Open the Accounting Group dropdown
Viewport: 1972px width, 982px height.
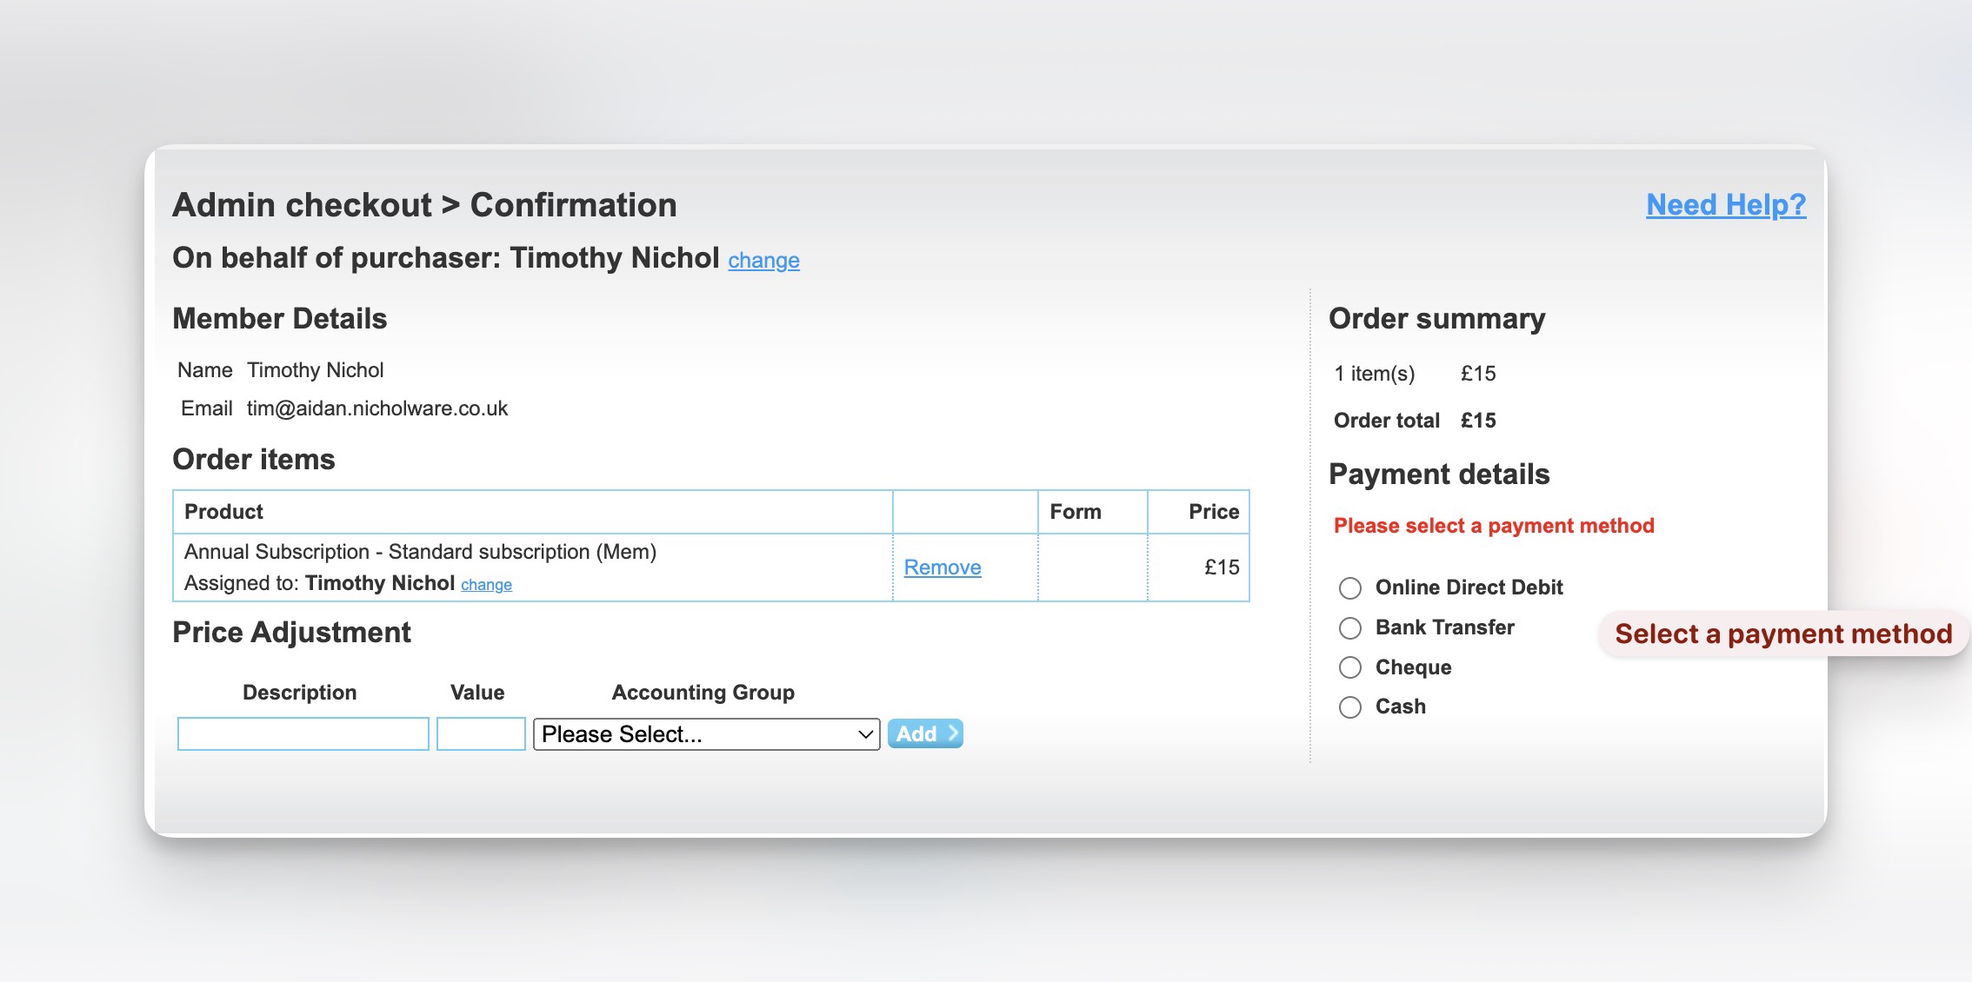tap(706, 734)
